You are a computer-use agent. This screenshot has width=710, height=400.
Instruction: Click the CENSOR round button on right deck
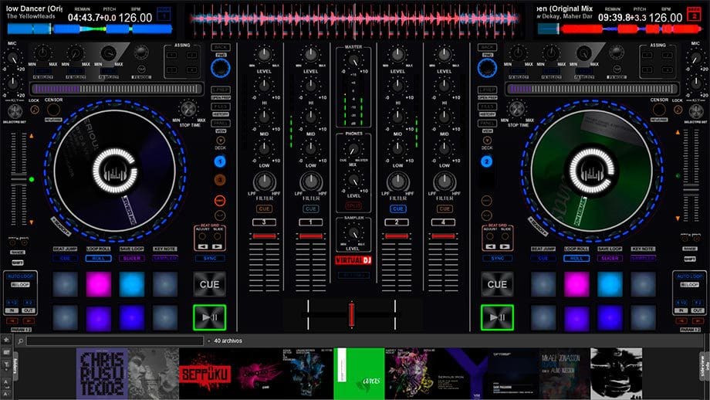[x=659, y=109]
